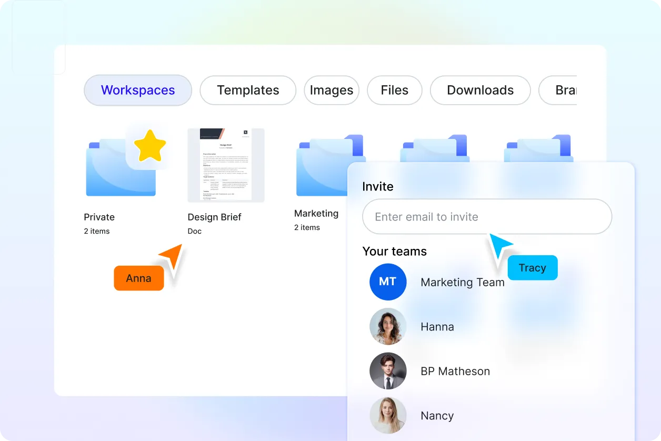
Task: Select Nancy in the teams list
Action: (x=437, y=416)
